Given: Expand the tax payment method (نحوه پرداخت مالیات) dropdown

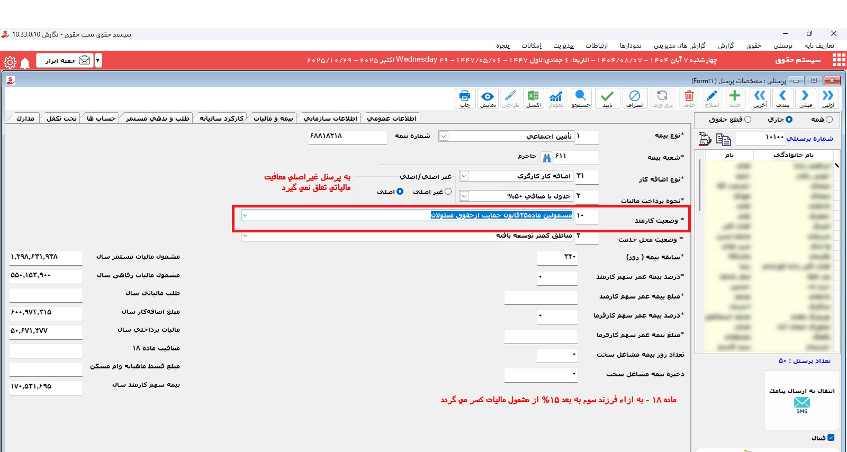Looking at the screenshot, I should 464,196.
